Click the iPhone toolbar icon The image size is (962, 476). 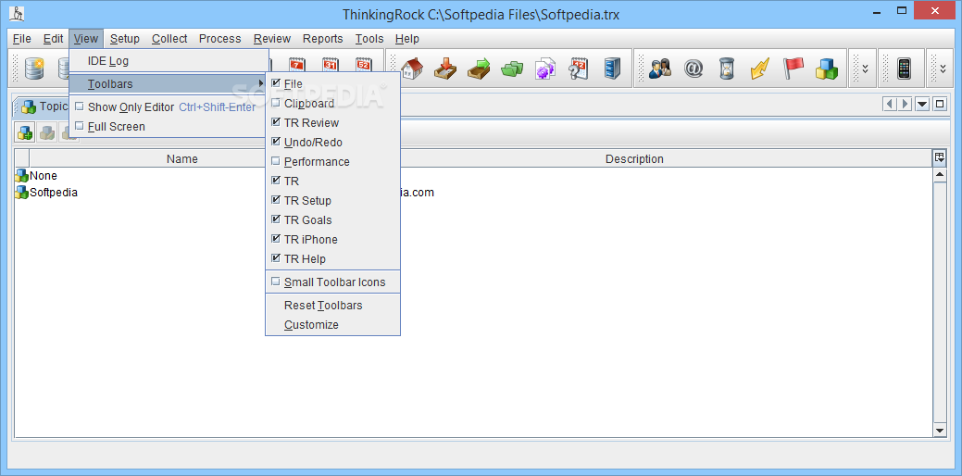click(x=903, y=69)
